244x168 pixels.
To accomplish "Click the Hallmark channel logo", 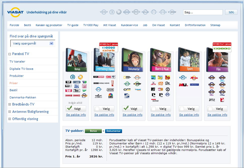I will [99, 96].
